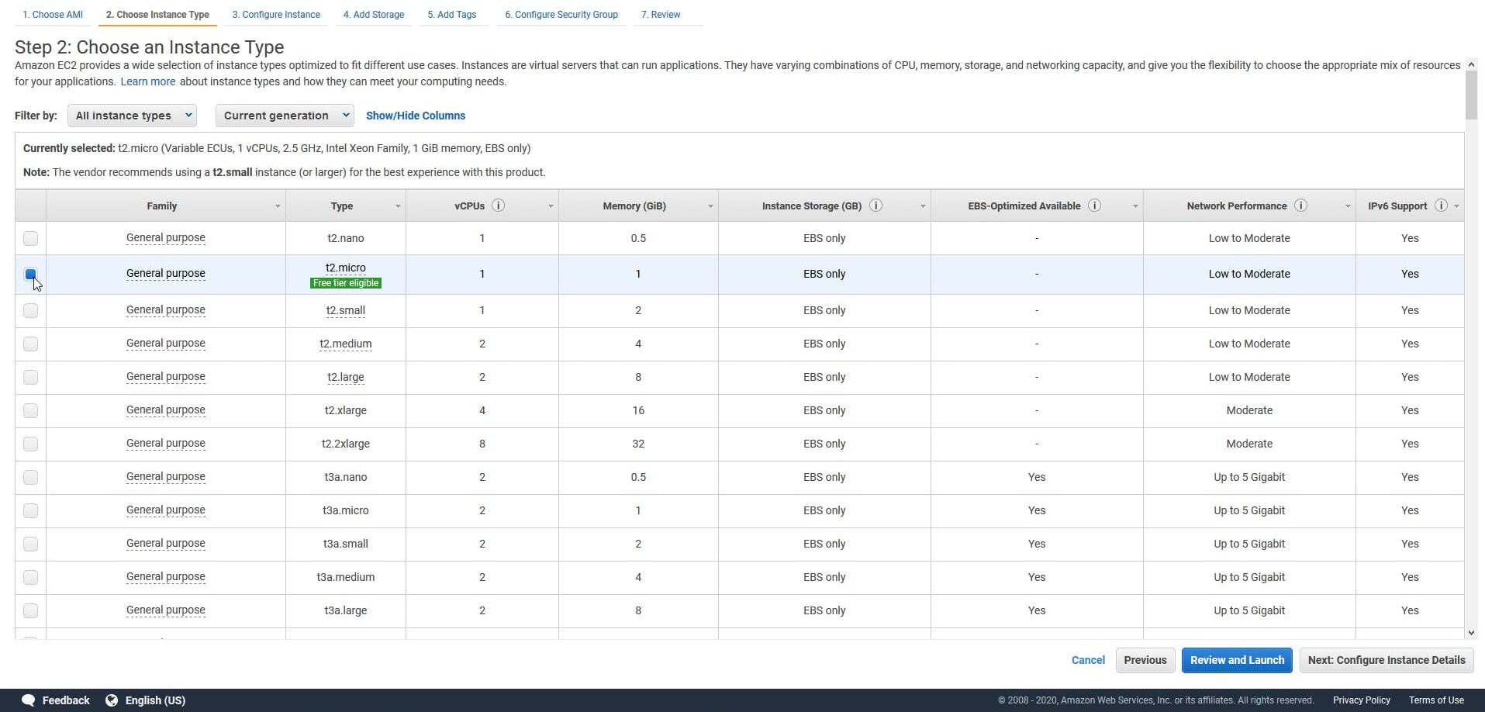Open the All instance types filter dropdown
This screenshot has width=1485, height=712.
pos(131,115)
